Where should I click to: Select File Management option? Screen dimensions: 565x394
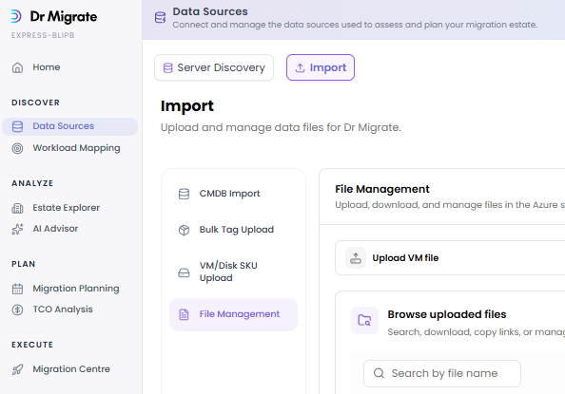233,314
